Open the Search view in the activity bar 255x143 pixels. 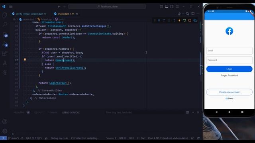(5, 25)
